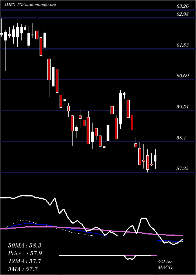Click the AMEX FXY ticker label
This screenshot has width=196, height=275.
pyautogui.click(x=14, y=5)
